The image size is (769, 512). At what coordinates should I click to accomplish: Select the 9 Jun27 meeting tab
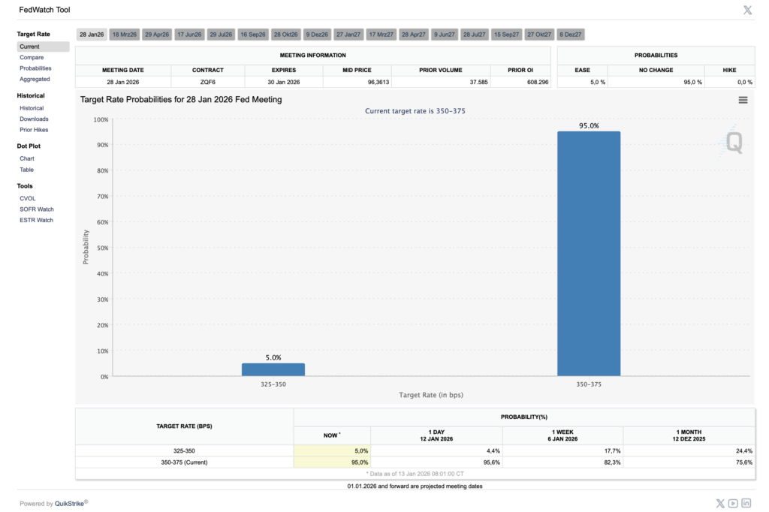point(445,35)
